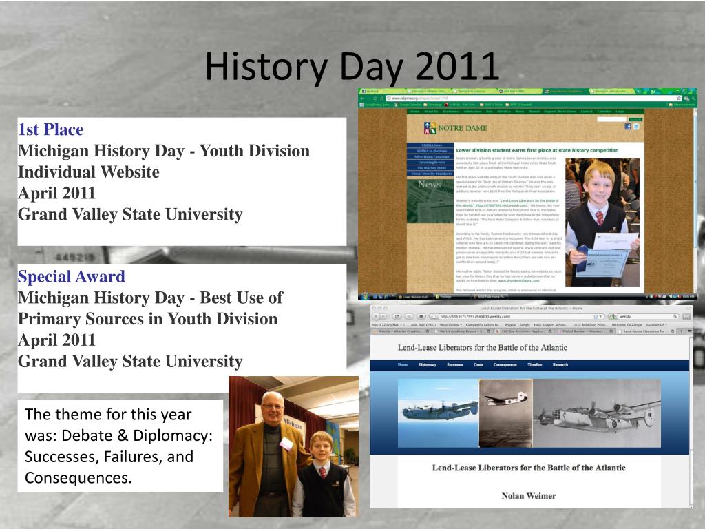The image size is (705, 529).
Task: Open Successes in Lend-Lease site navigation
Action: [454, 365]
